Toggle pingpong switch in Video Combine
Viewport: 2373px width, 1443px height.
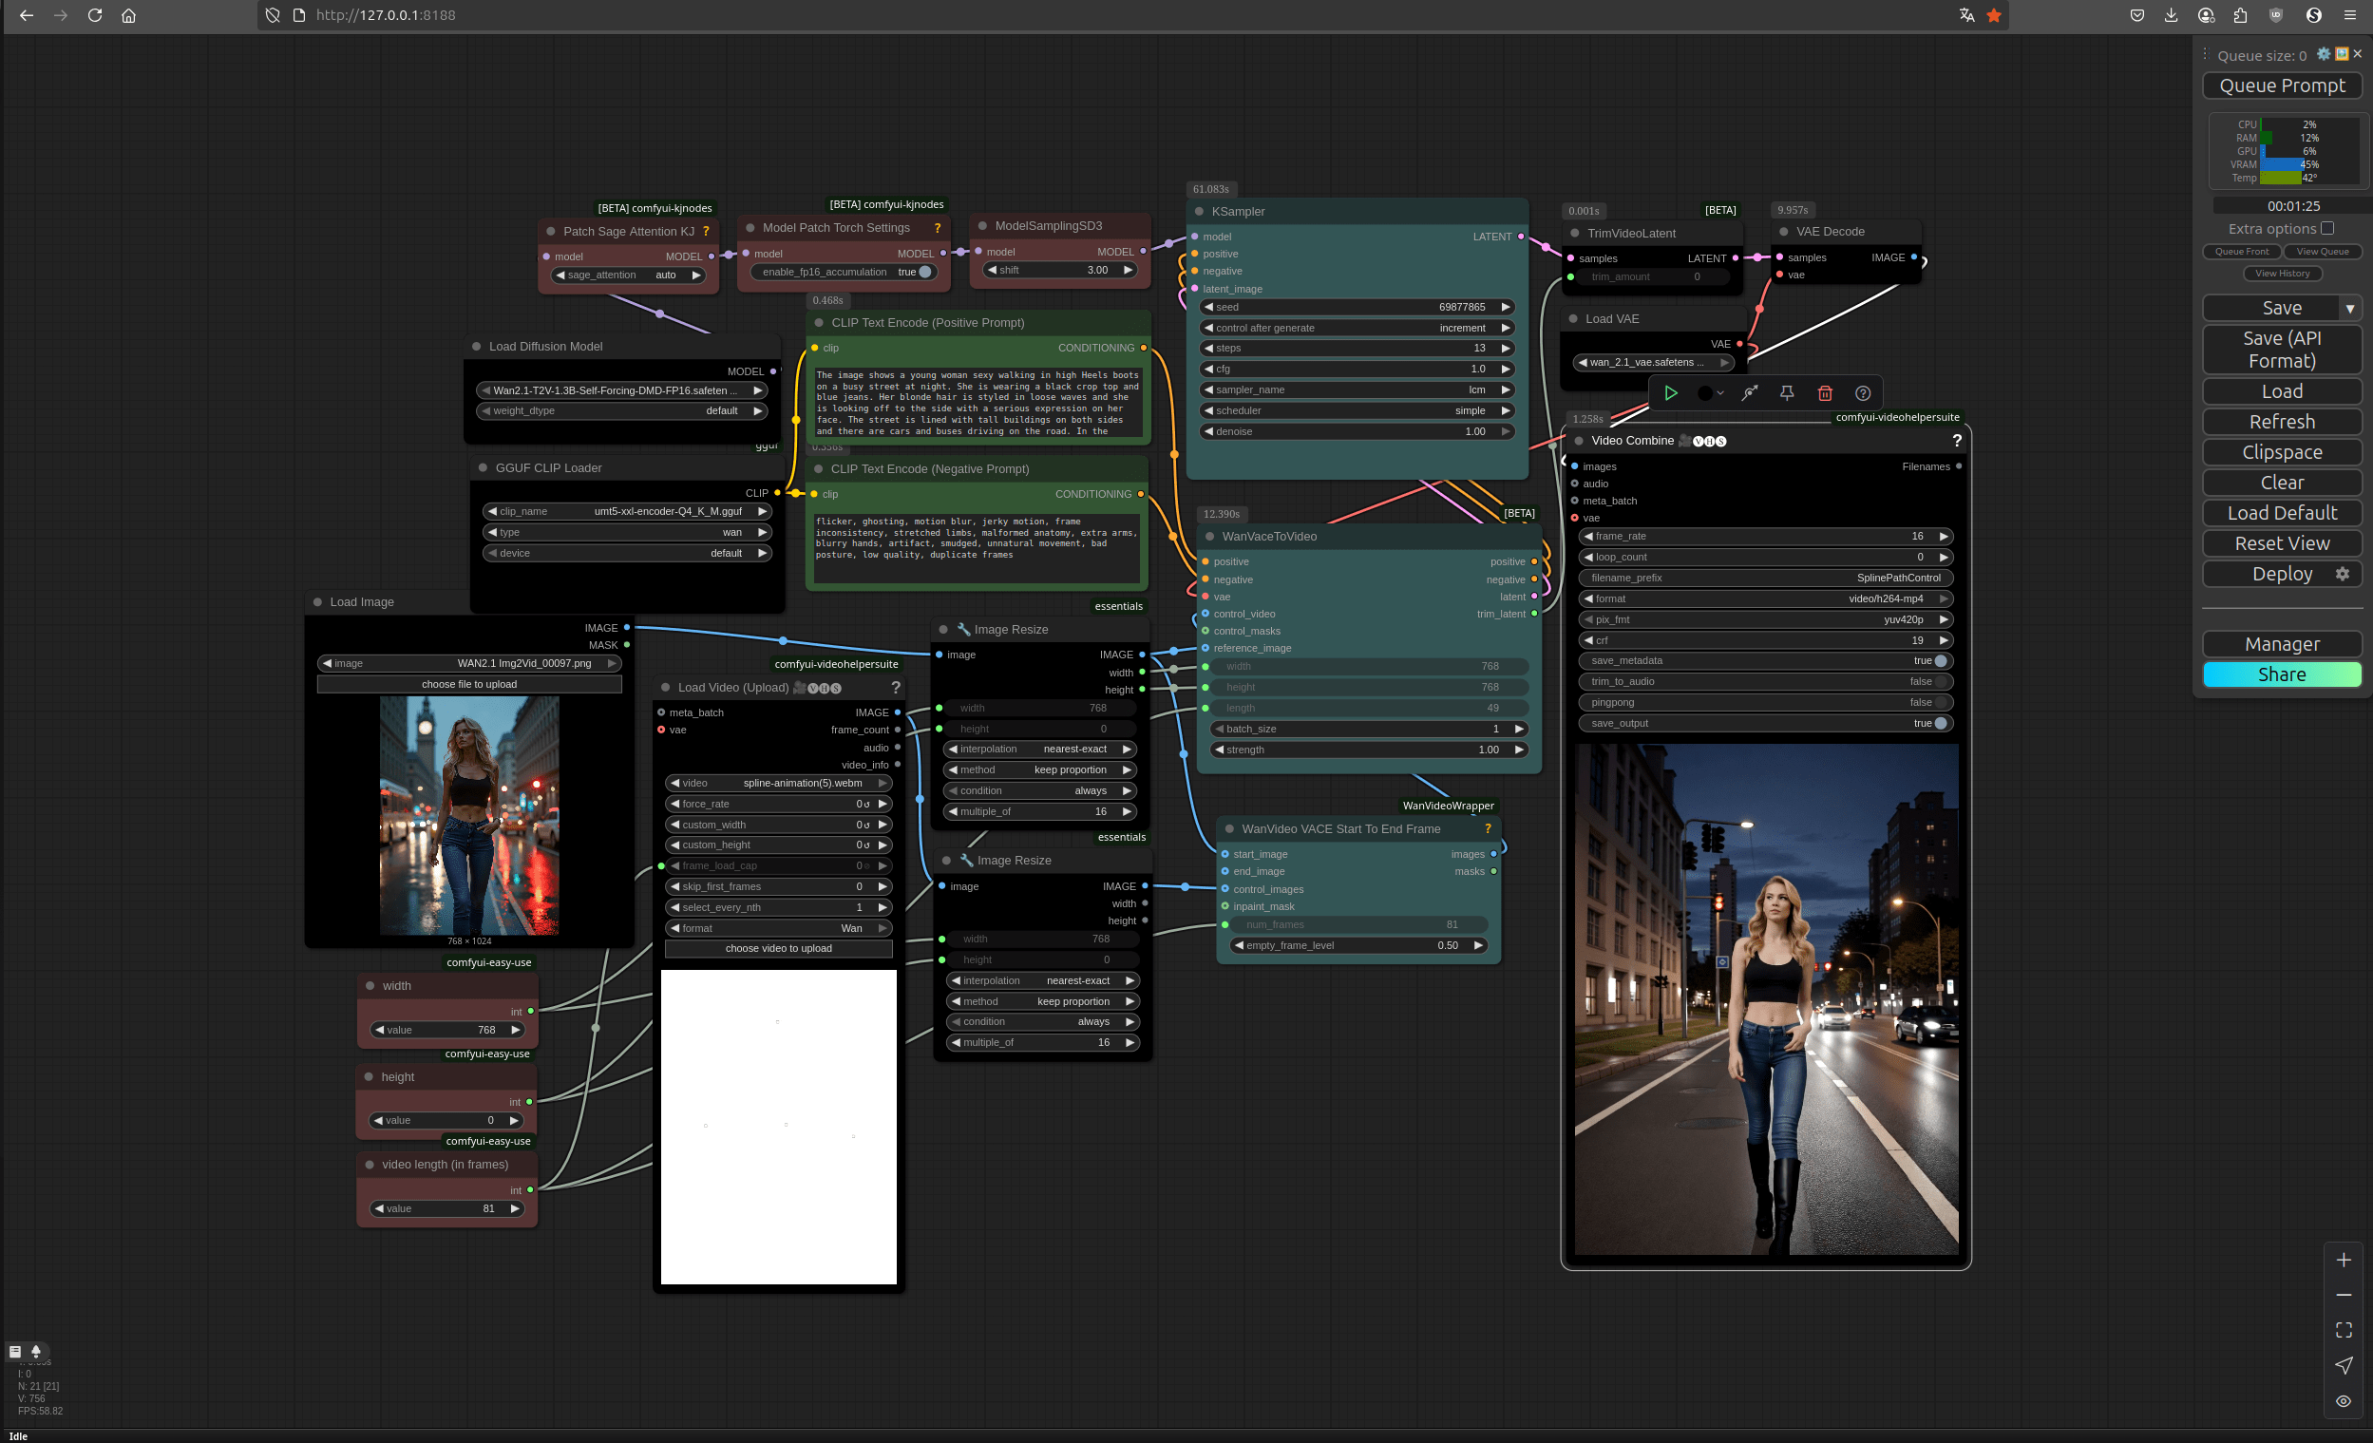point(1941,702)
